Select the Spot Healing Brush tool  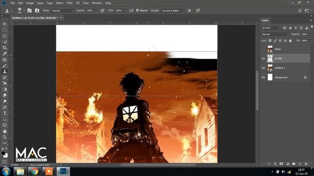(x=4, y=60)
